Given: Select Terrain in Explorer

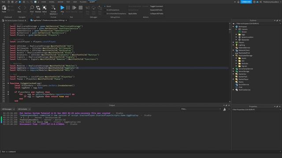Looking at the screenshot, I should click(244, 32).
